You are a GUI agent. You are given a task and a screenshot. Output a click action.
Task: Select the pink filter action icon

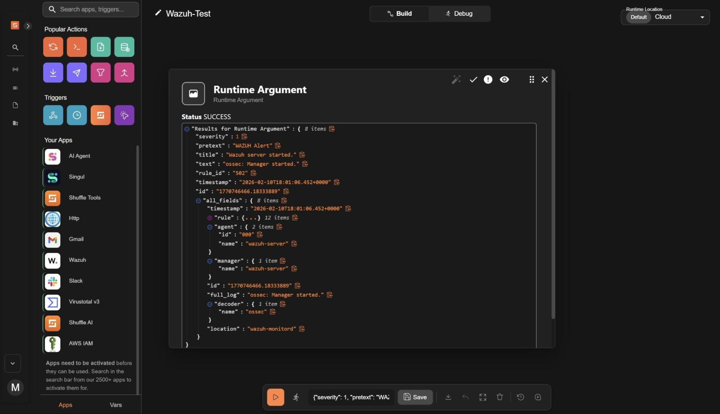[x=100, y=73]
